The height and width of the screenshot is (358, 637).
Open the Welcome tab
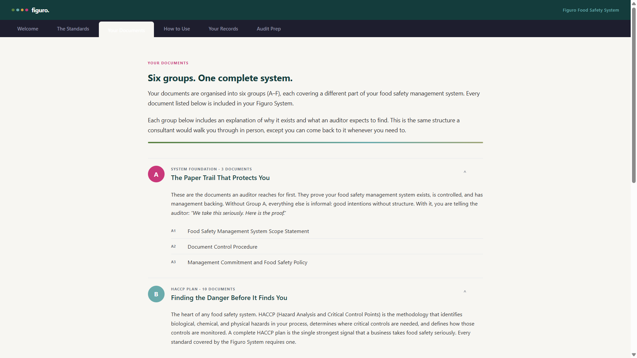(28, 29)
